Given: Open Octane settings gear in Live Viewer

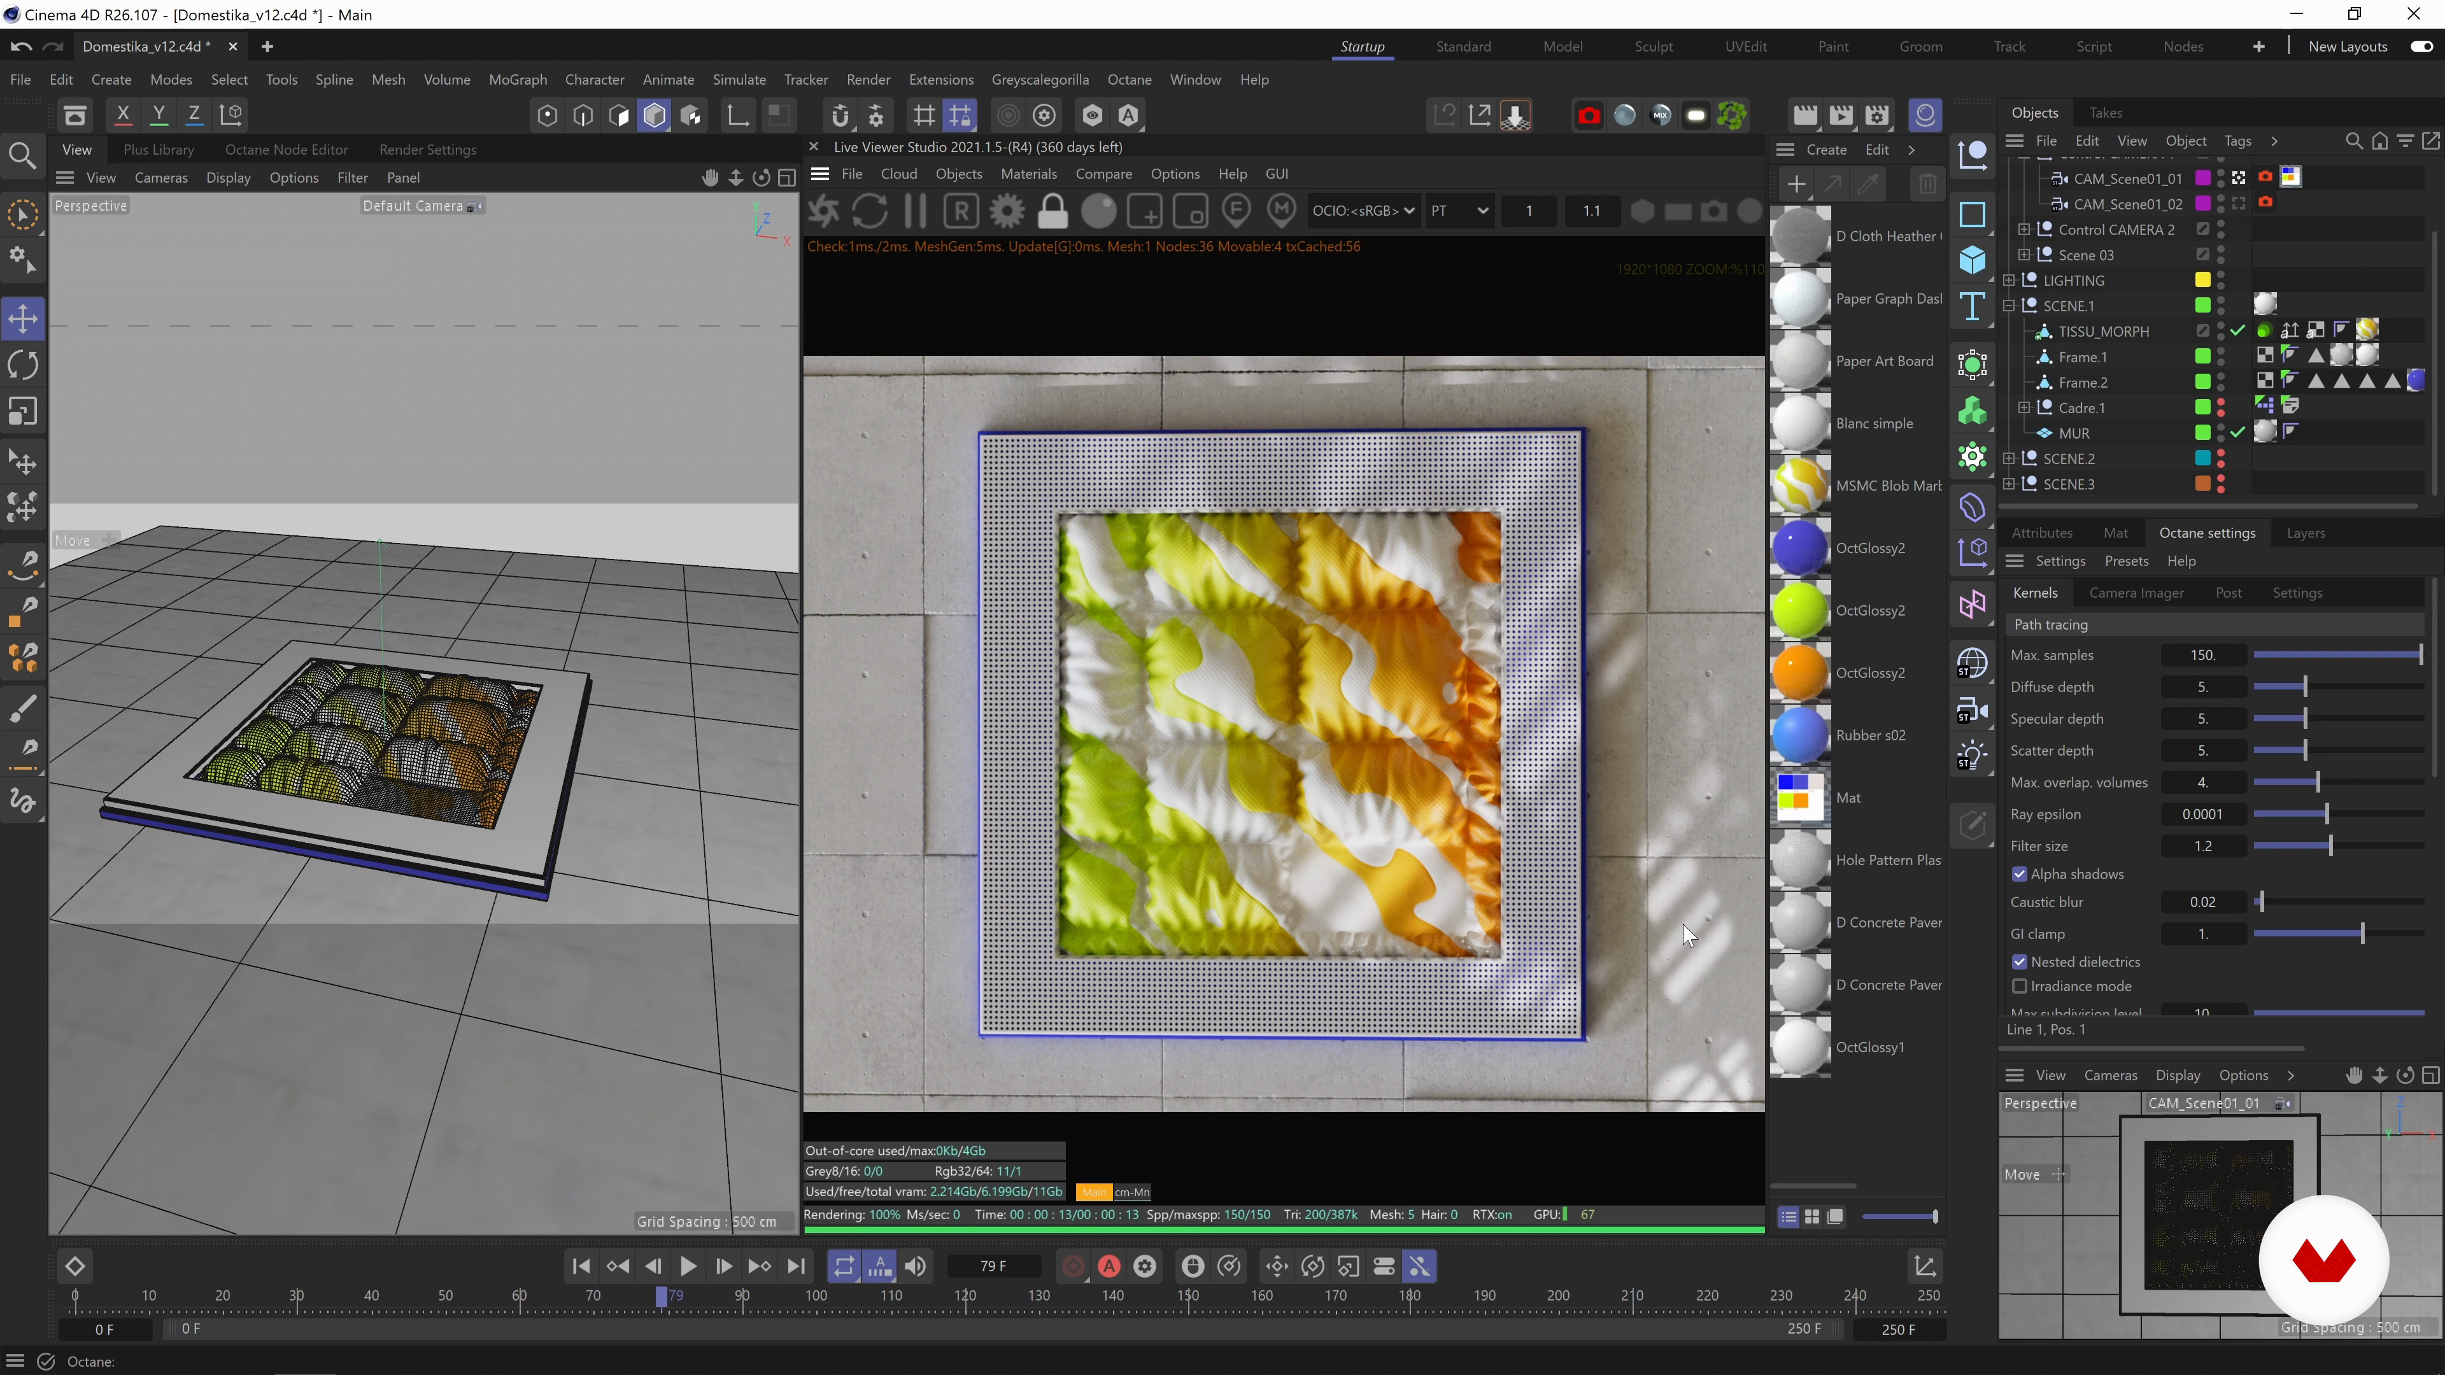Looking at the screenshot, I should coord(1007,211).
